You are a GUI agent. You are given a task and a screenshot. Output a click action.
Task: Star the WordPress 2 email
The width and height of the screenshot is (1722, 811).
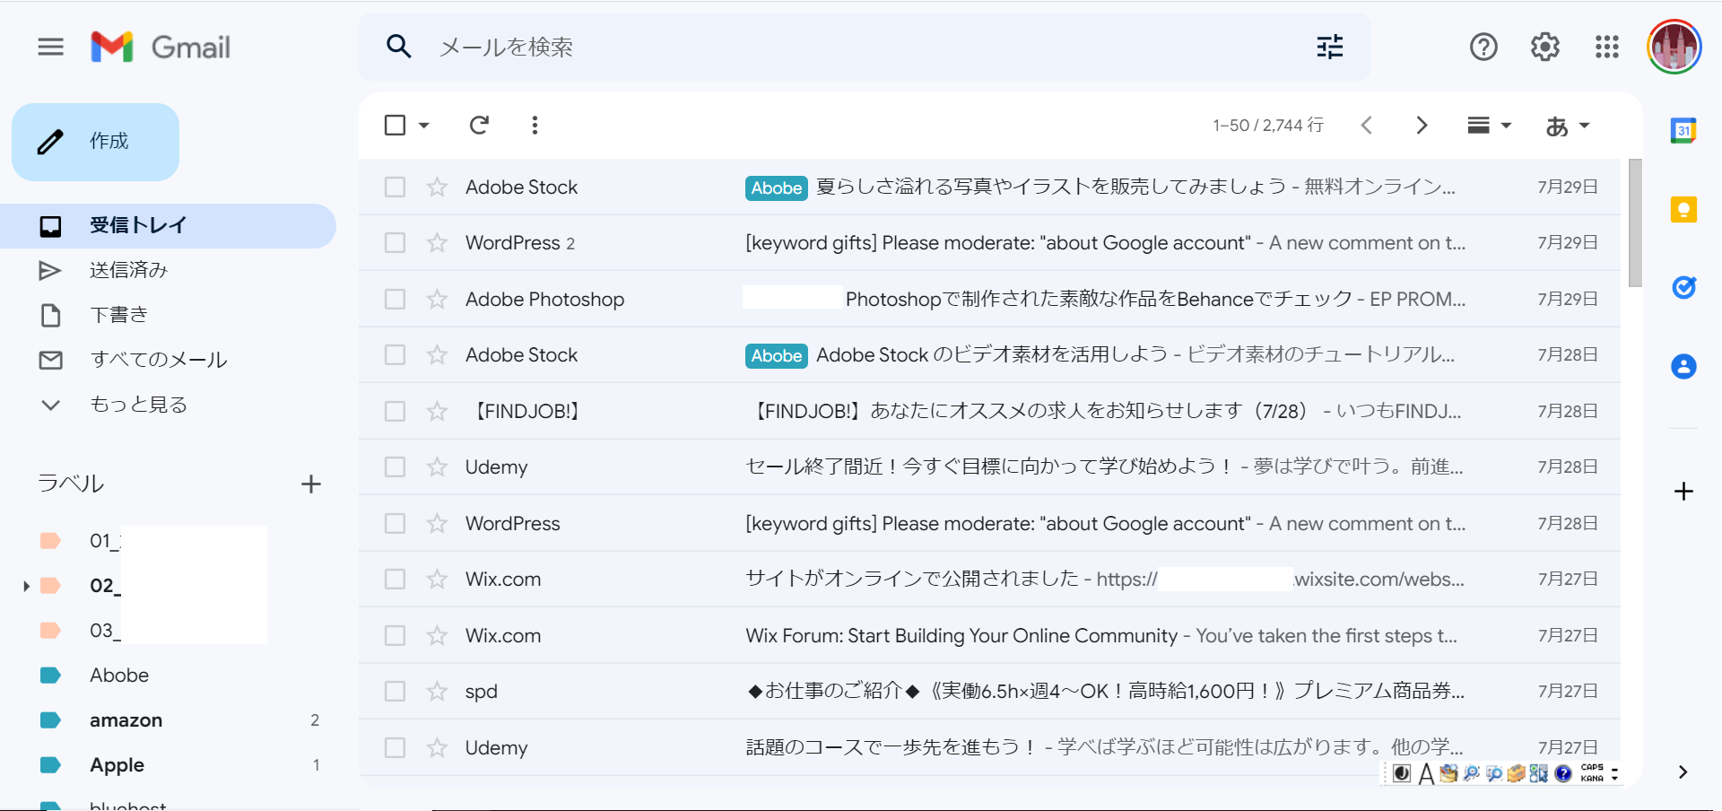[x=437, y=242]
